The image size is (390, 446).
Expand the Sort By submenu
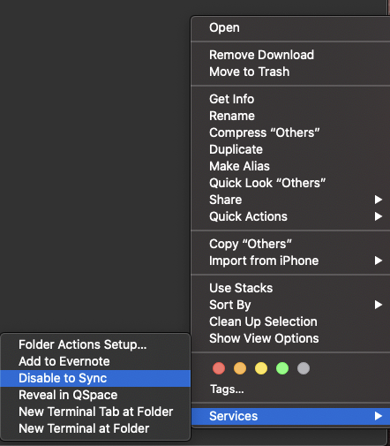click(x=290, y=305)
